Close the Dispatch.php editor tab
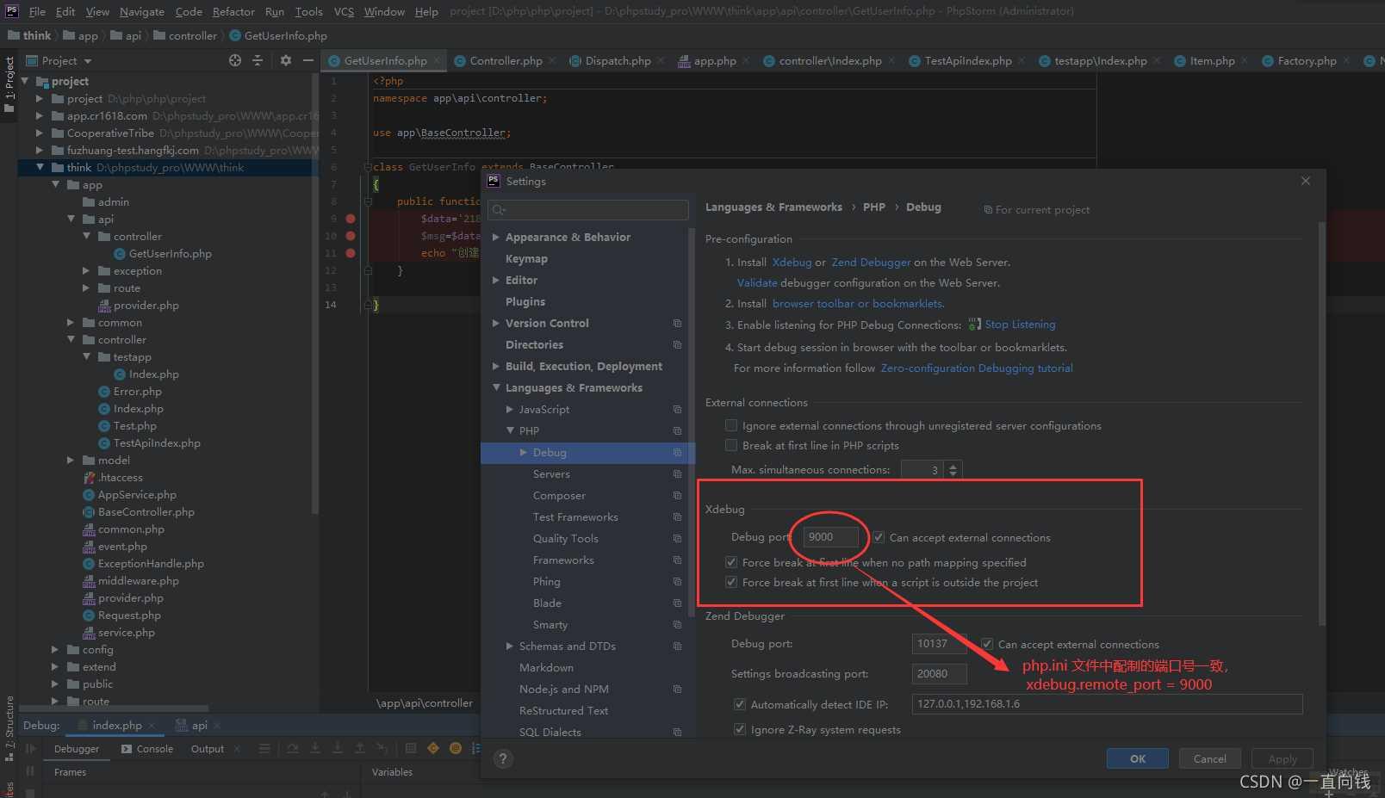1385x798 pixels. point(661,60)
